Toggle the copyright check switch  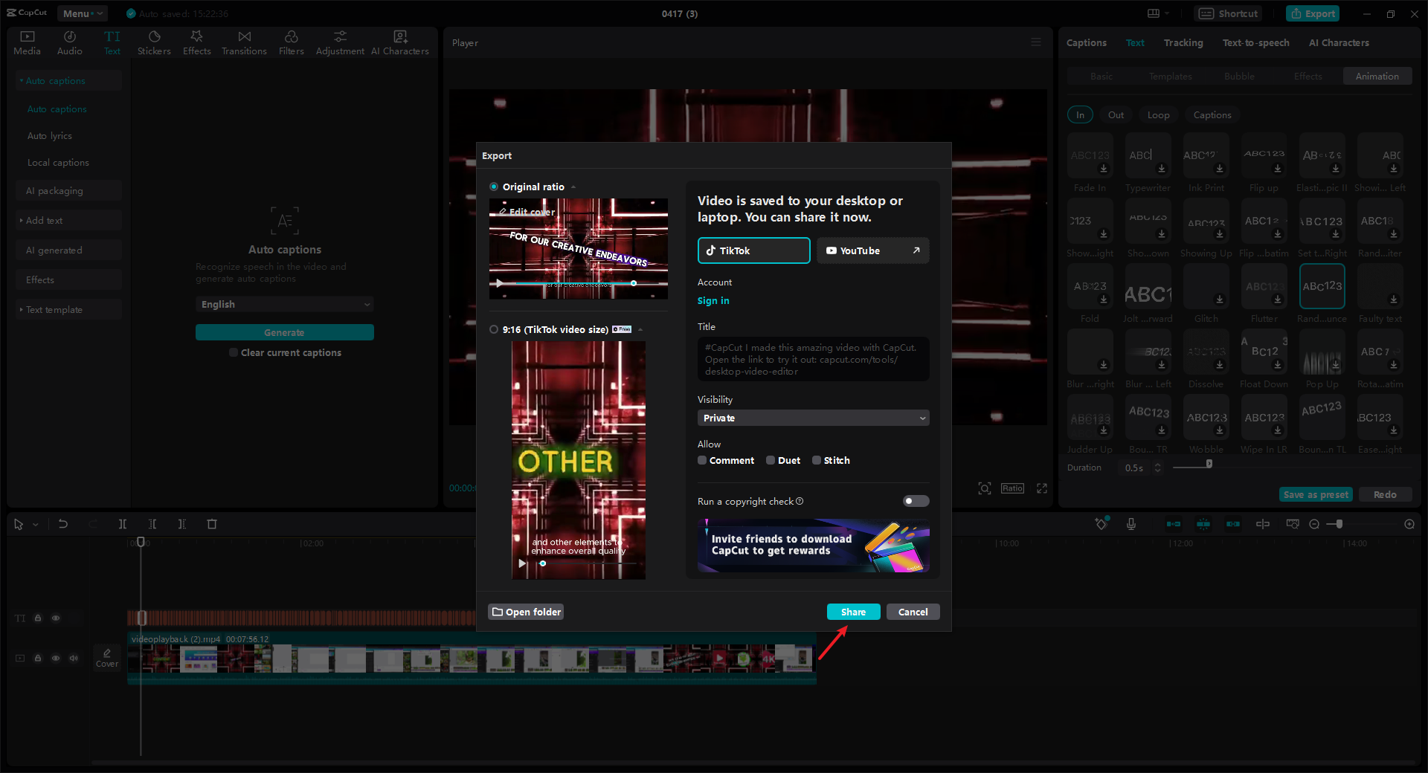point(916,501)
